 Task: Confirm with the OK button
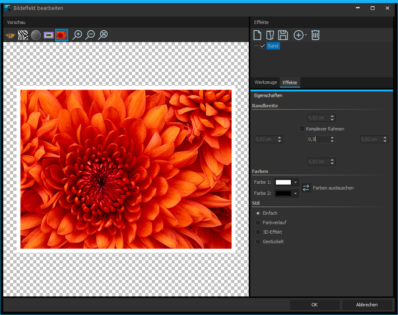pyautogui.click(x=314, y=305)
